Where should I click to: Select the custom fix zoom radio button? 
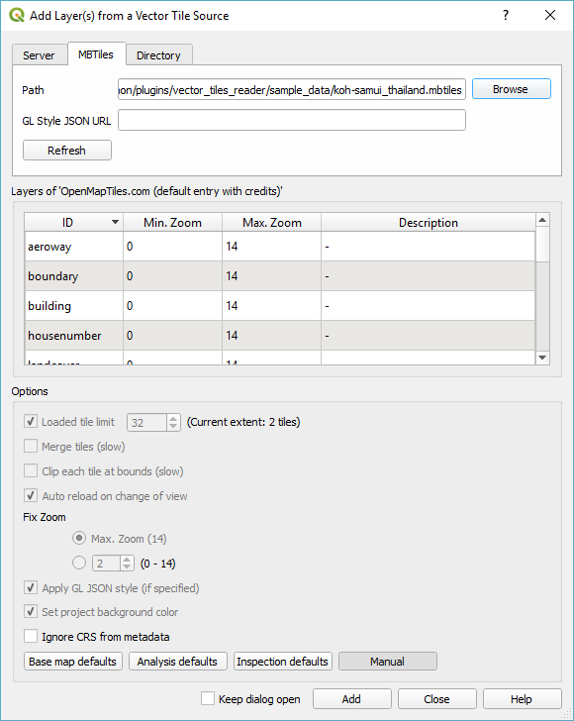pos(79,563)
